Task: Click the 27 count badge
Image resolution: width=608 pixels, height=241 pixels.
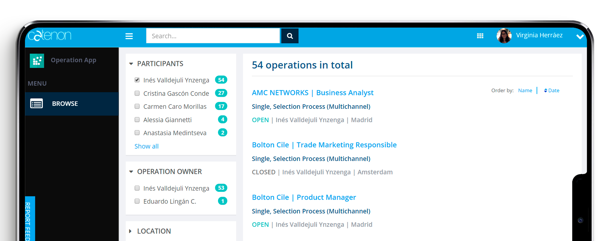Action: coord(221,93)
